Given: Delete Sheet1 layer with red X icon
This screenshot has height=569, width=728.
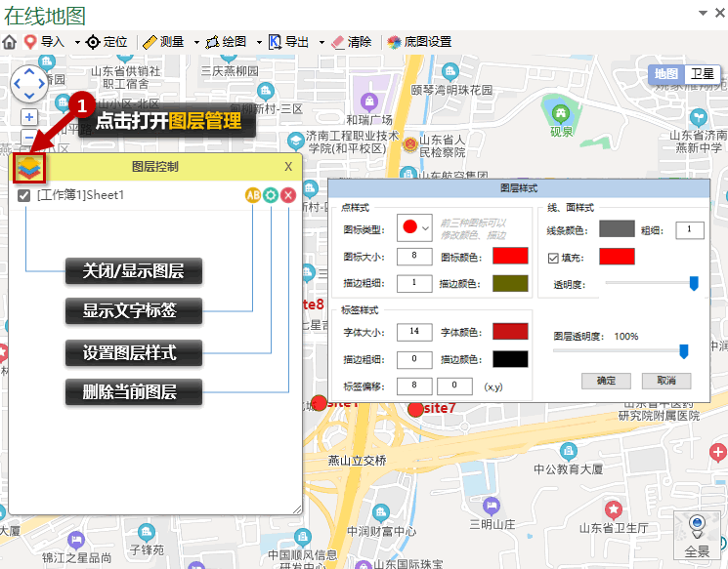Looking at the screenshot, I should [x=288, y=195].
